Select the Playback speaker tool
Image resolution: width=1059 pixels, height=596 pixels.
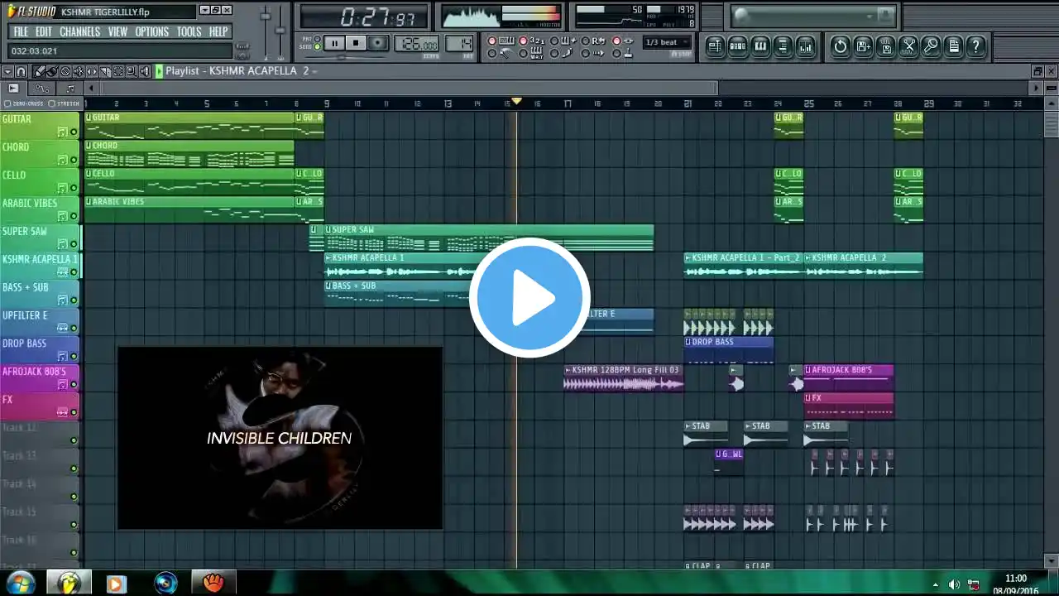point(146,72)
